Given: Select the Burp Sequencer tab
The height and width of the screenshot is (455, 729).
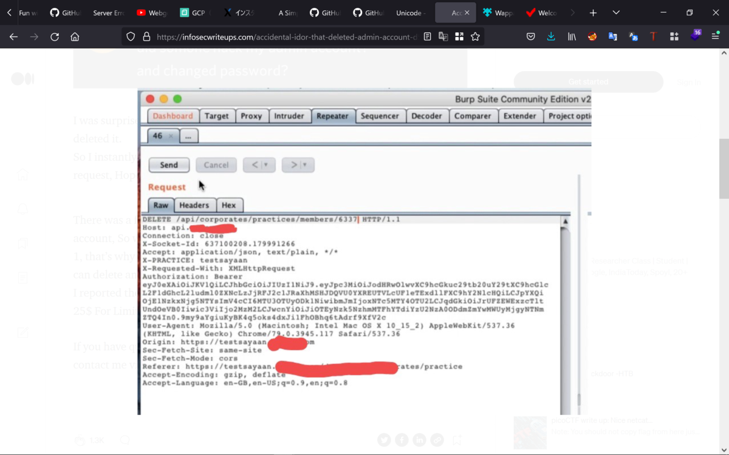Looking at the screenshot, I should click(380, 116).
